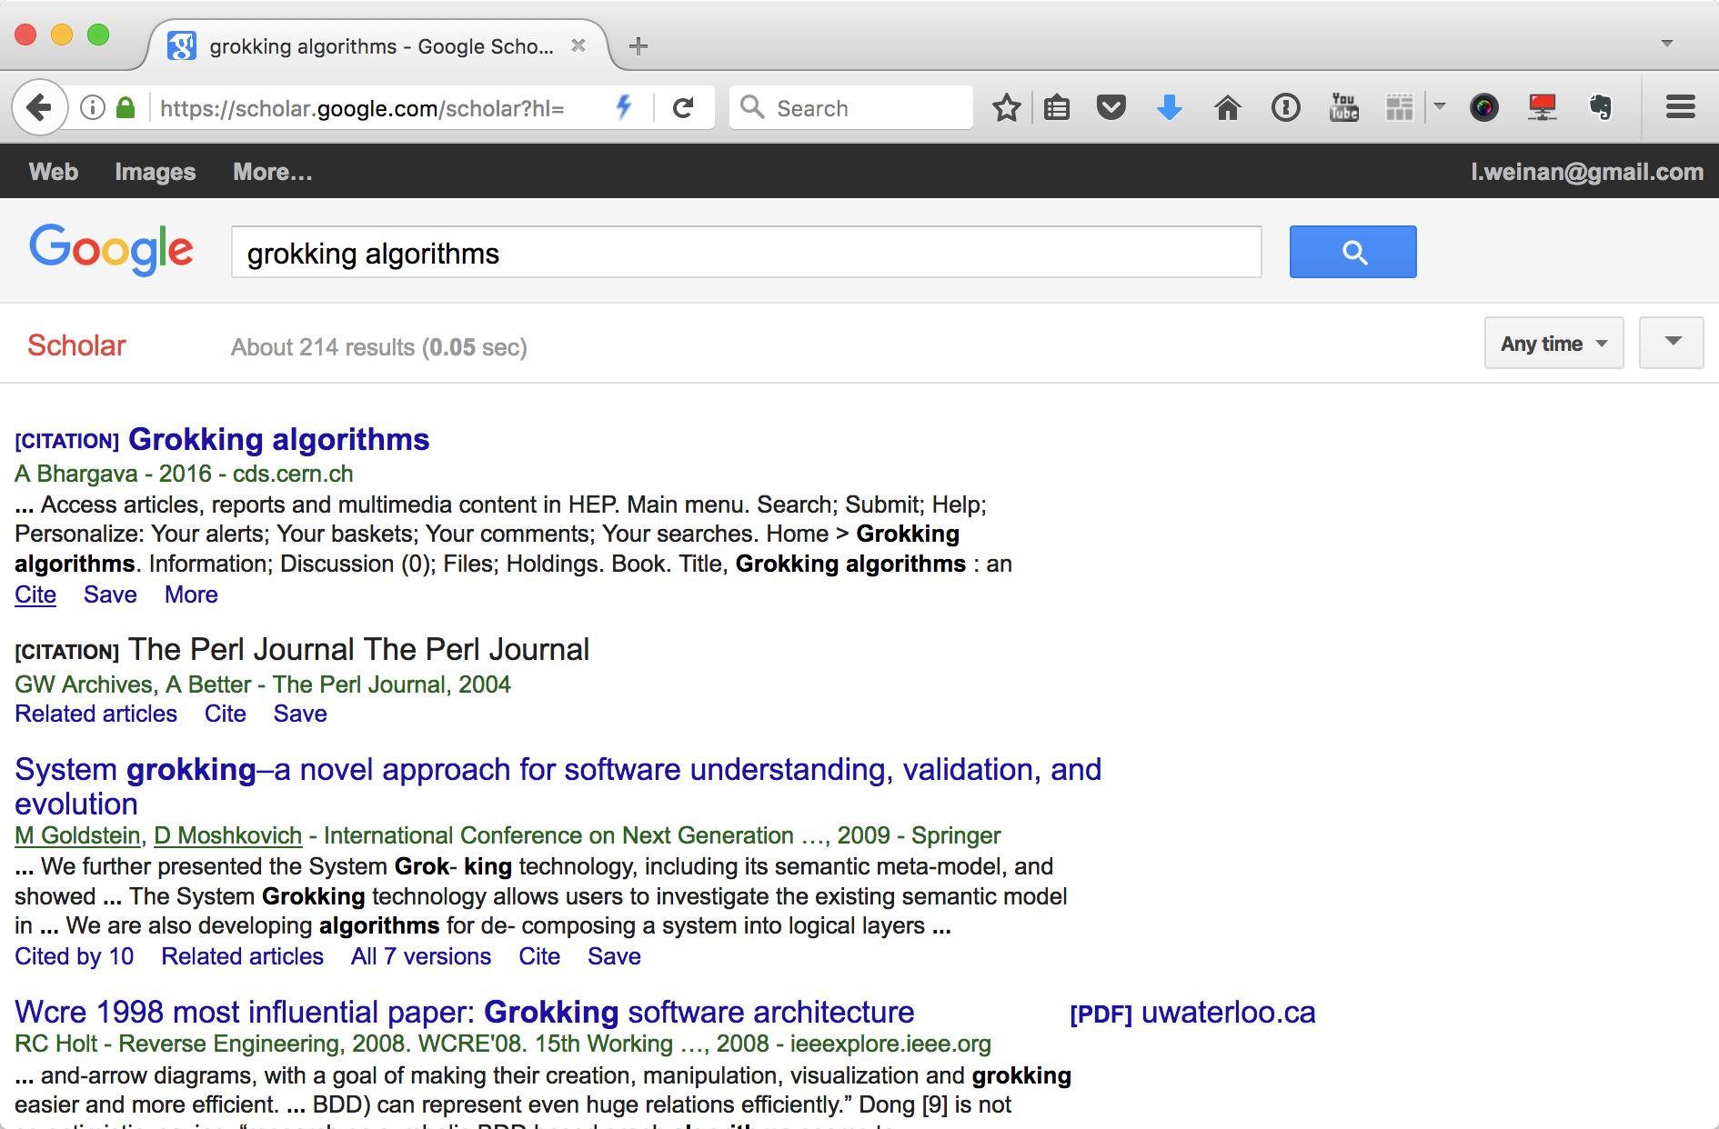Click the blue Google Scholar search button
Screen dimensions: 1719x1129
1353,252
